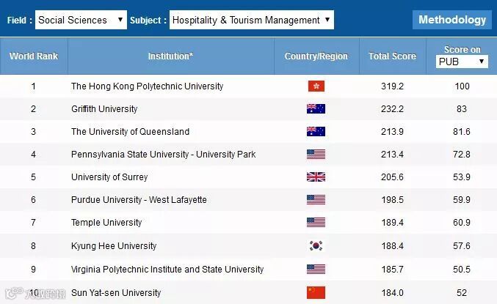This screenshot has height=304, width=497.
Task: Click Griffith University's Australian flag
Action: (x=316, y=109)
